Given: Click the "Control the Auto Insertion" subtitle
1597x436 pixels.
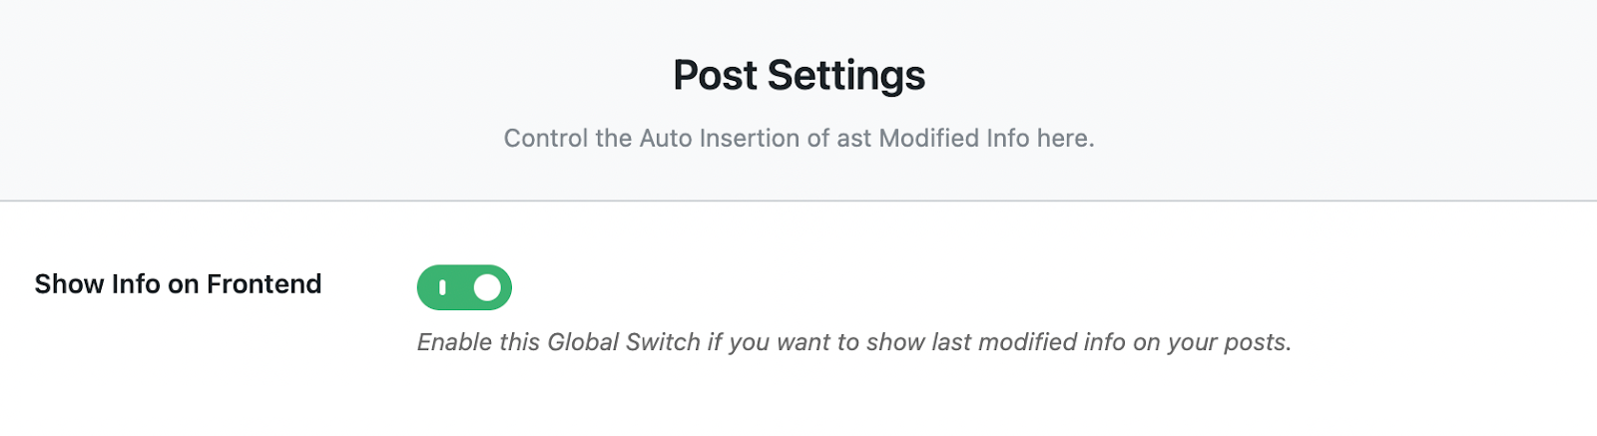Looking at the screenshot, I should 798,138.
